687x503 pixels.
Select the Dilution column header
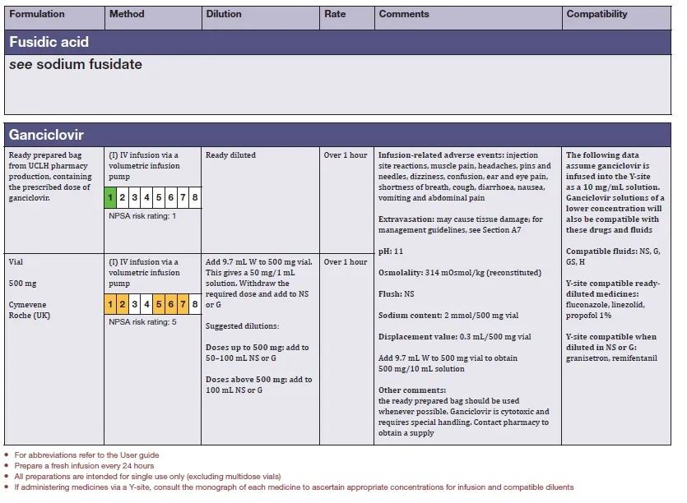pos(224,14)
